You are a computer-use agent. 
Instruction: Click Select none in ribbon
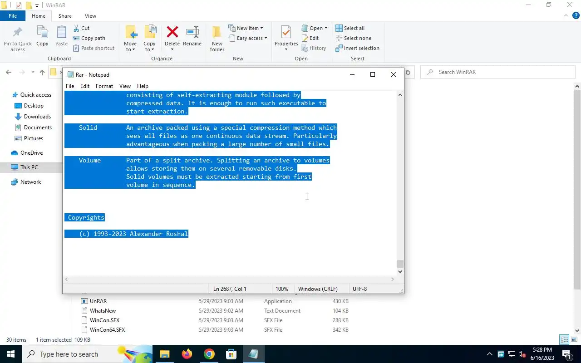click(353, 38)
